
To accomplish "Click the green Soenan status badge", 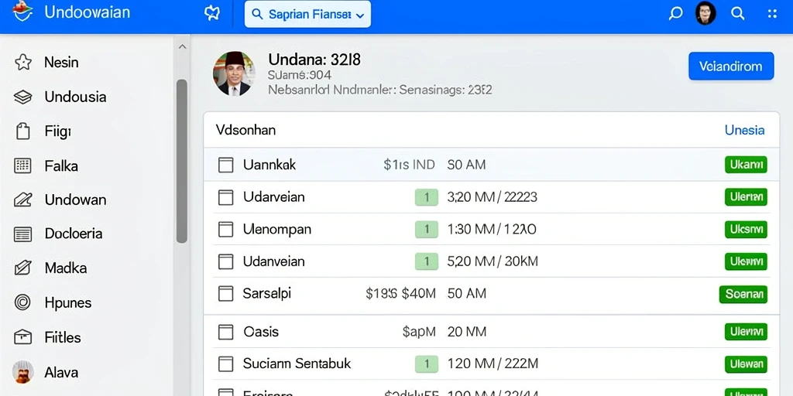I will click(743, 294).
